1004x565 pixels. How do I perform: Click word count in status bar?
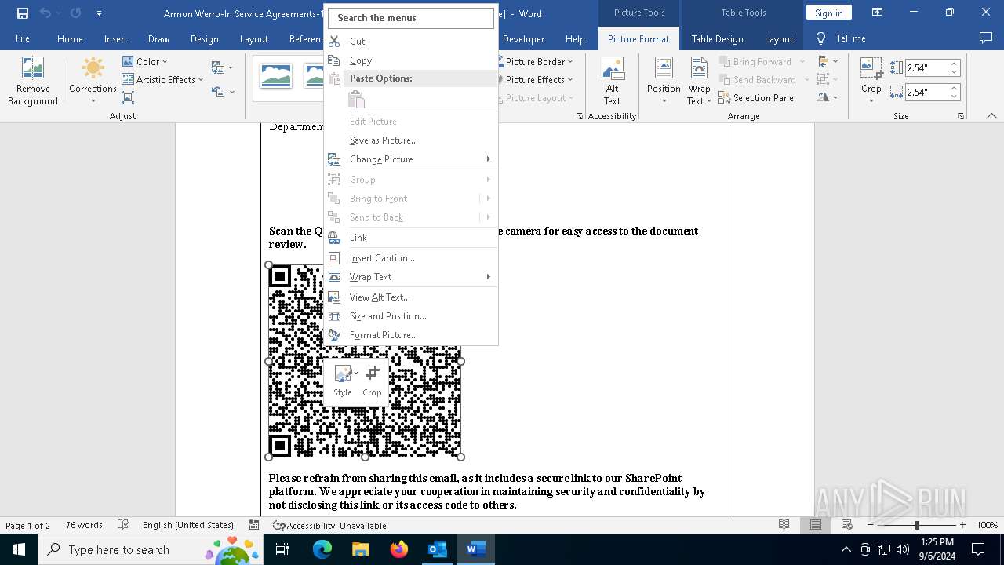coord(84,525)
